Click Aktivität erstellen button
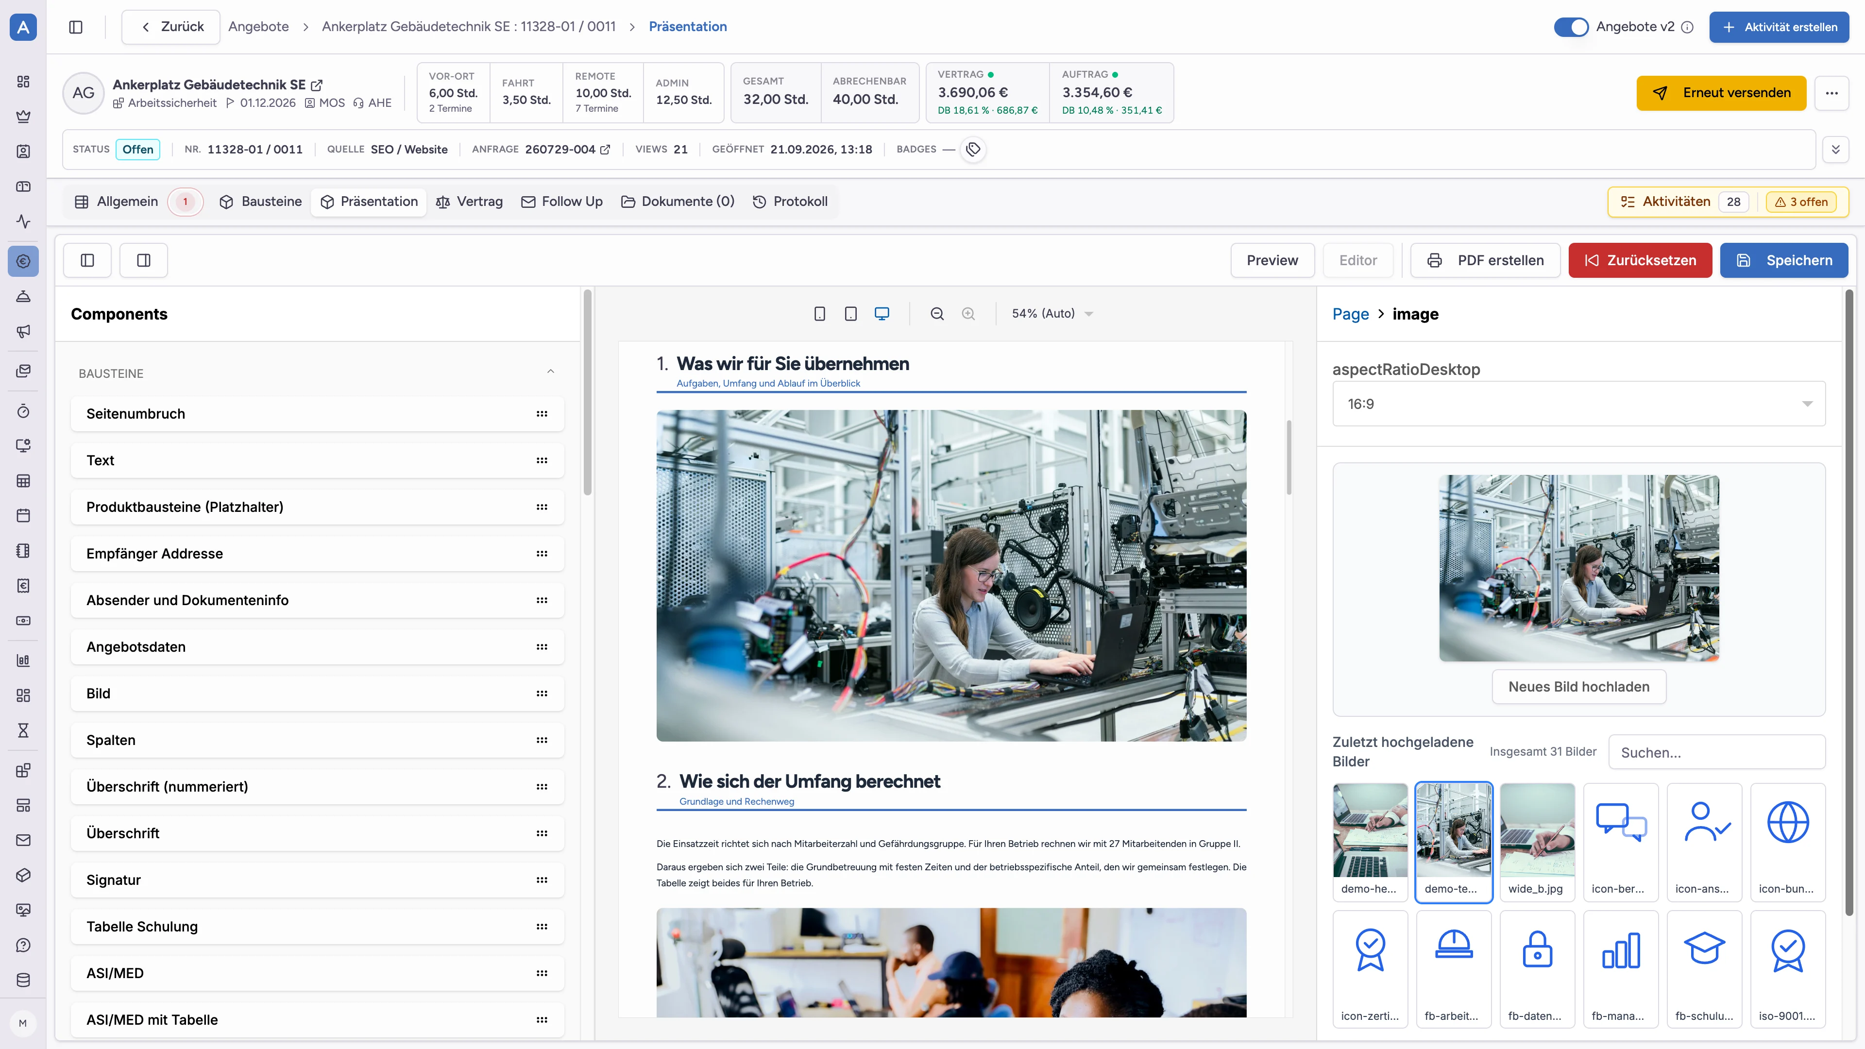 tap(1779, 27)
